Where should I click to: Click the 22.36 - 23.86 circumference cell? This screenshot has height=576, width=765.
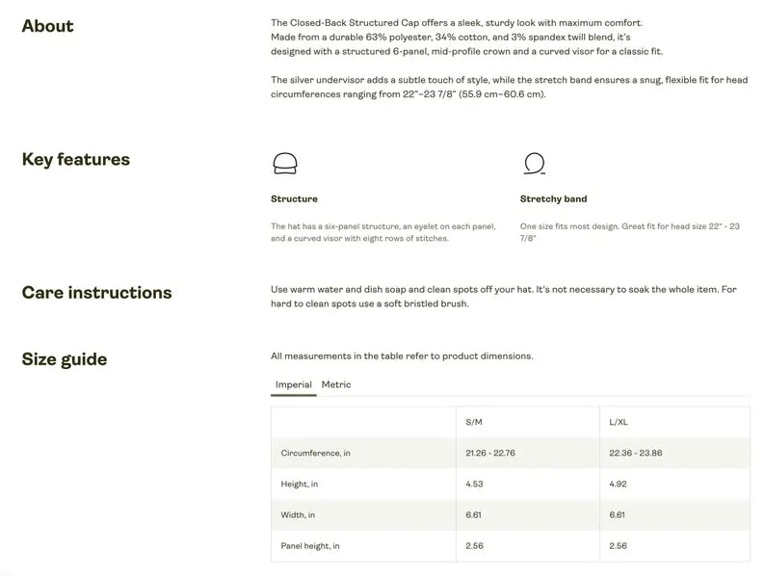[636, 453]
